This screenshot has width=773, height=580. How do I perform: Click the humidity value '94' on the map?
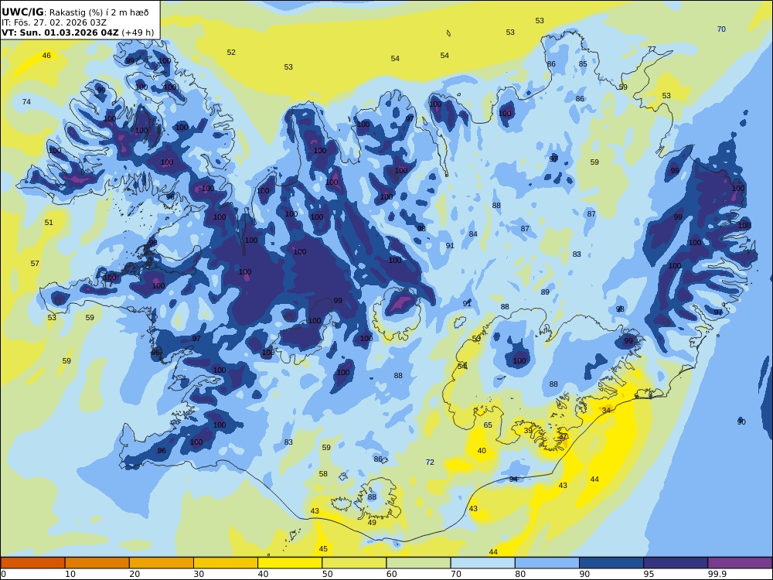tap(514, 479)
